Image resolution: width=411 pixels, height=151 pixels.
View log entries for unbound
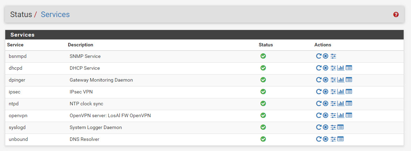pos(341,139)
